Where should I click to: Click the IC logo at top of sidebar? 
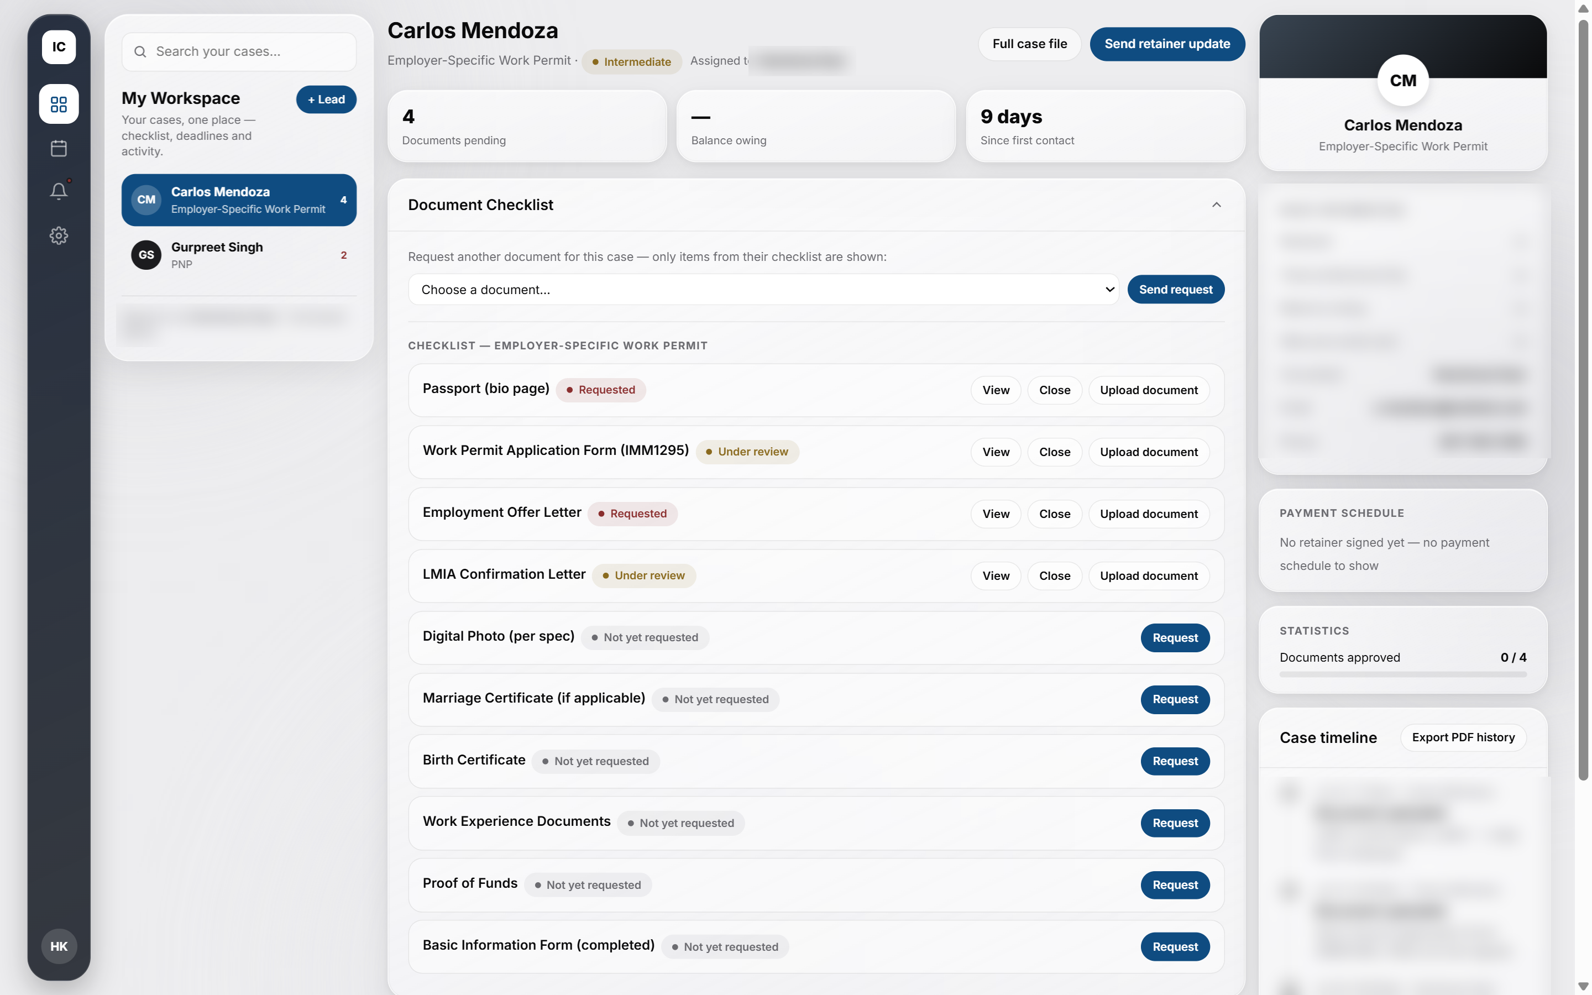click(59, 47)
